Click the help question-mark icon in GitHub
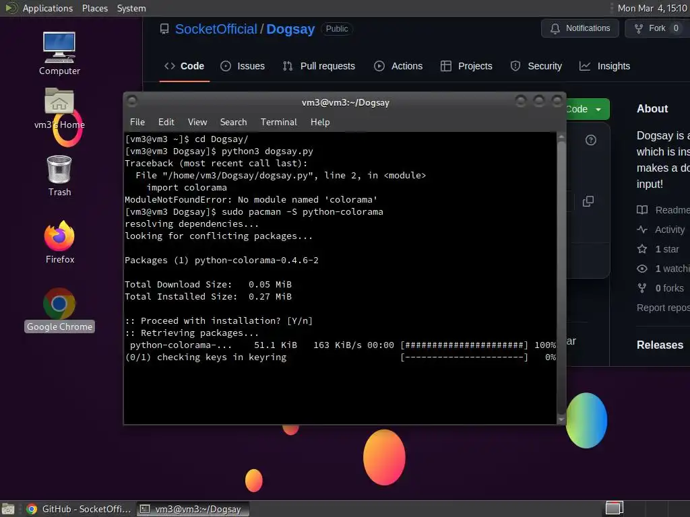Viewport: 690px width, 517px height. (590, 140)
